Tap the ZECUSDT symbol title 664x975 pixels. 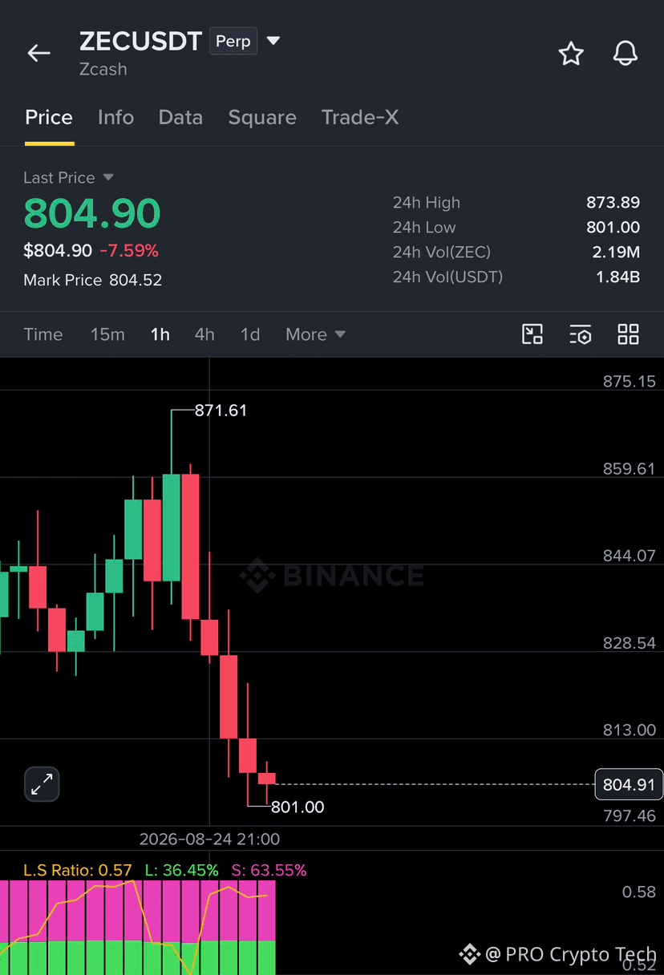click(140, 41)
